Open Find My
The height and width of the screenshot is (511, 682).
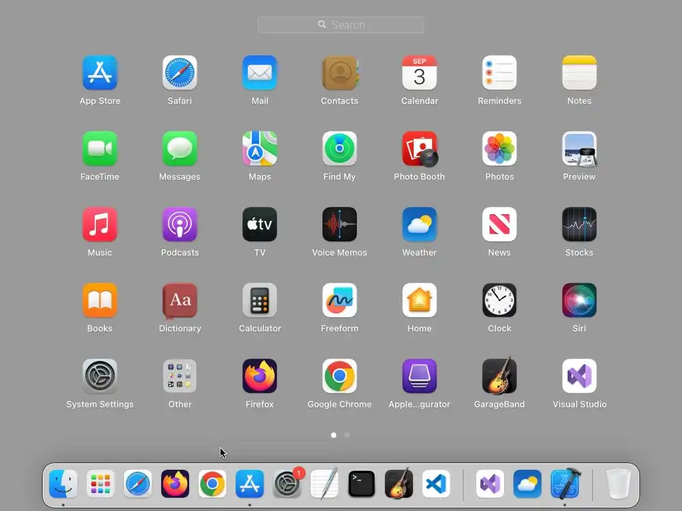340,148
